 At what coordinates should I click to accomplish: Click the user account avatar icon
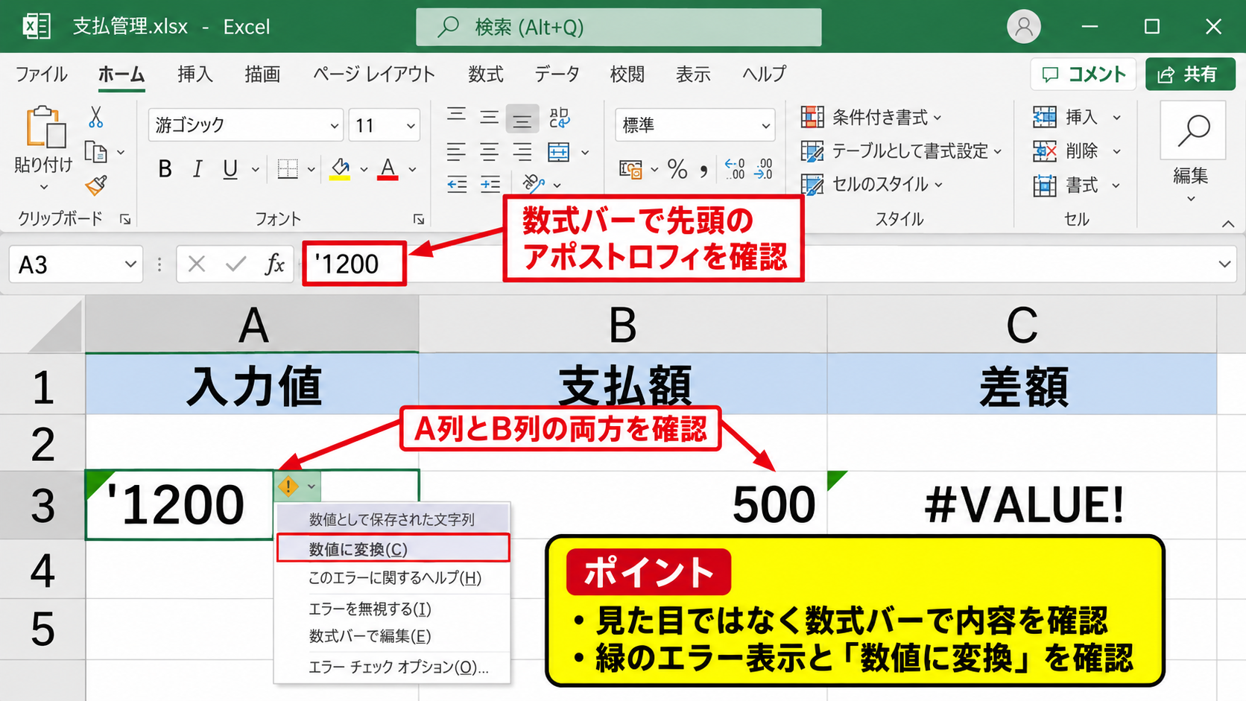click(1024, 27)
